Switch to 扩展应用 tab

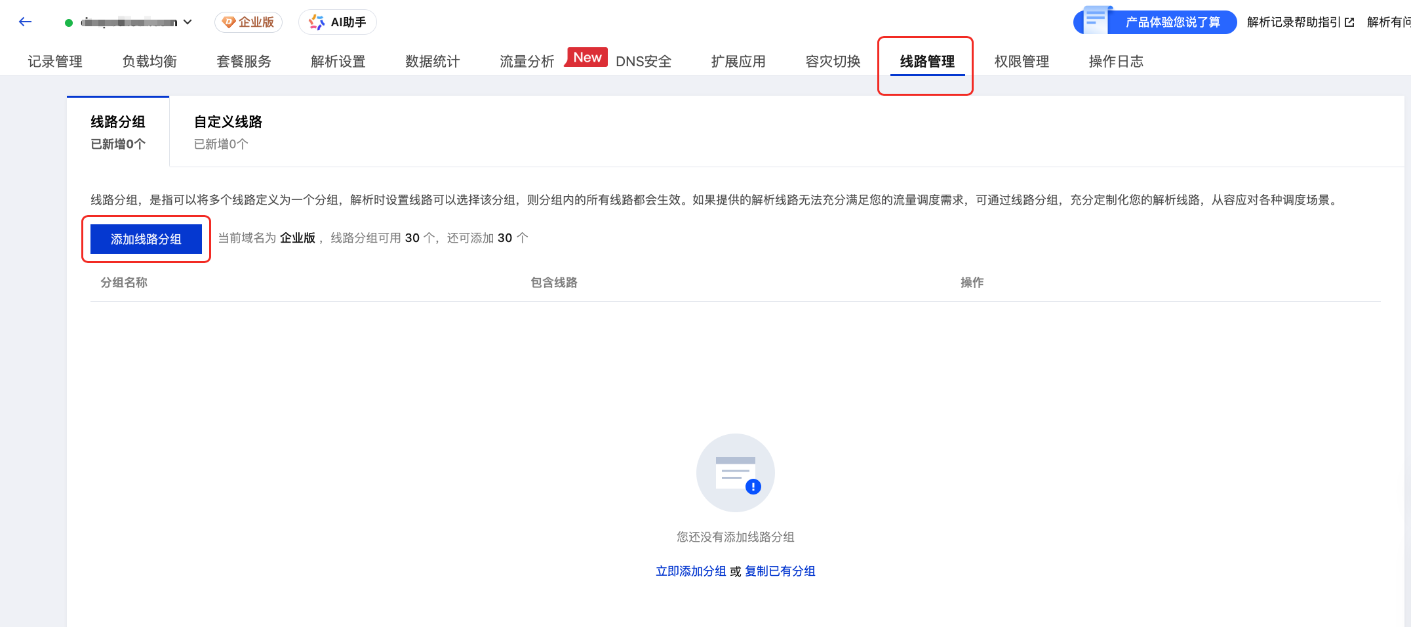pyautogui.click(x=738, y=62)
